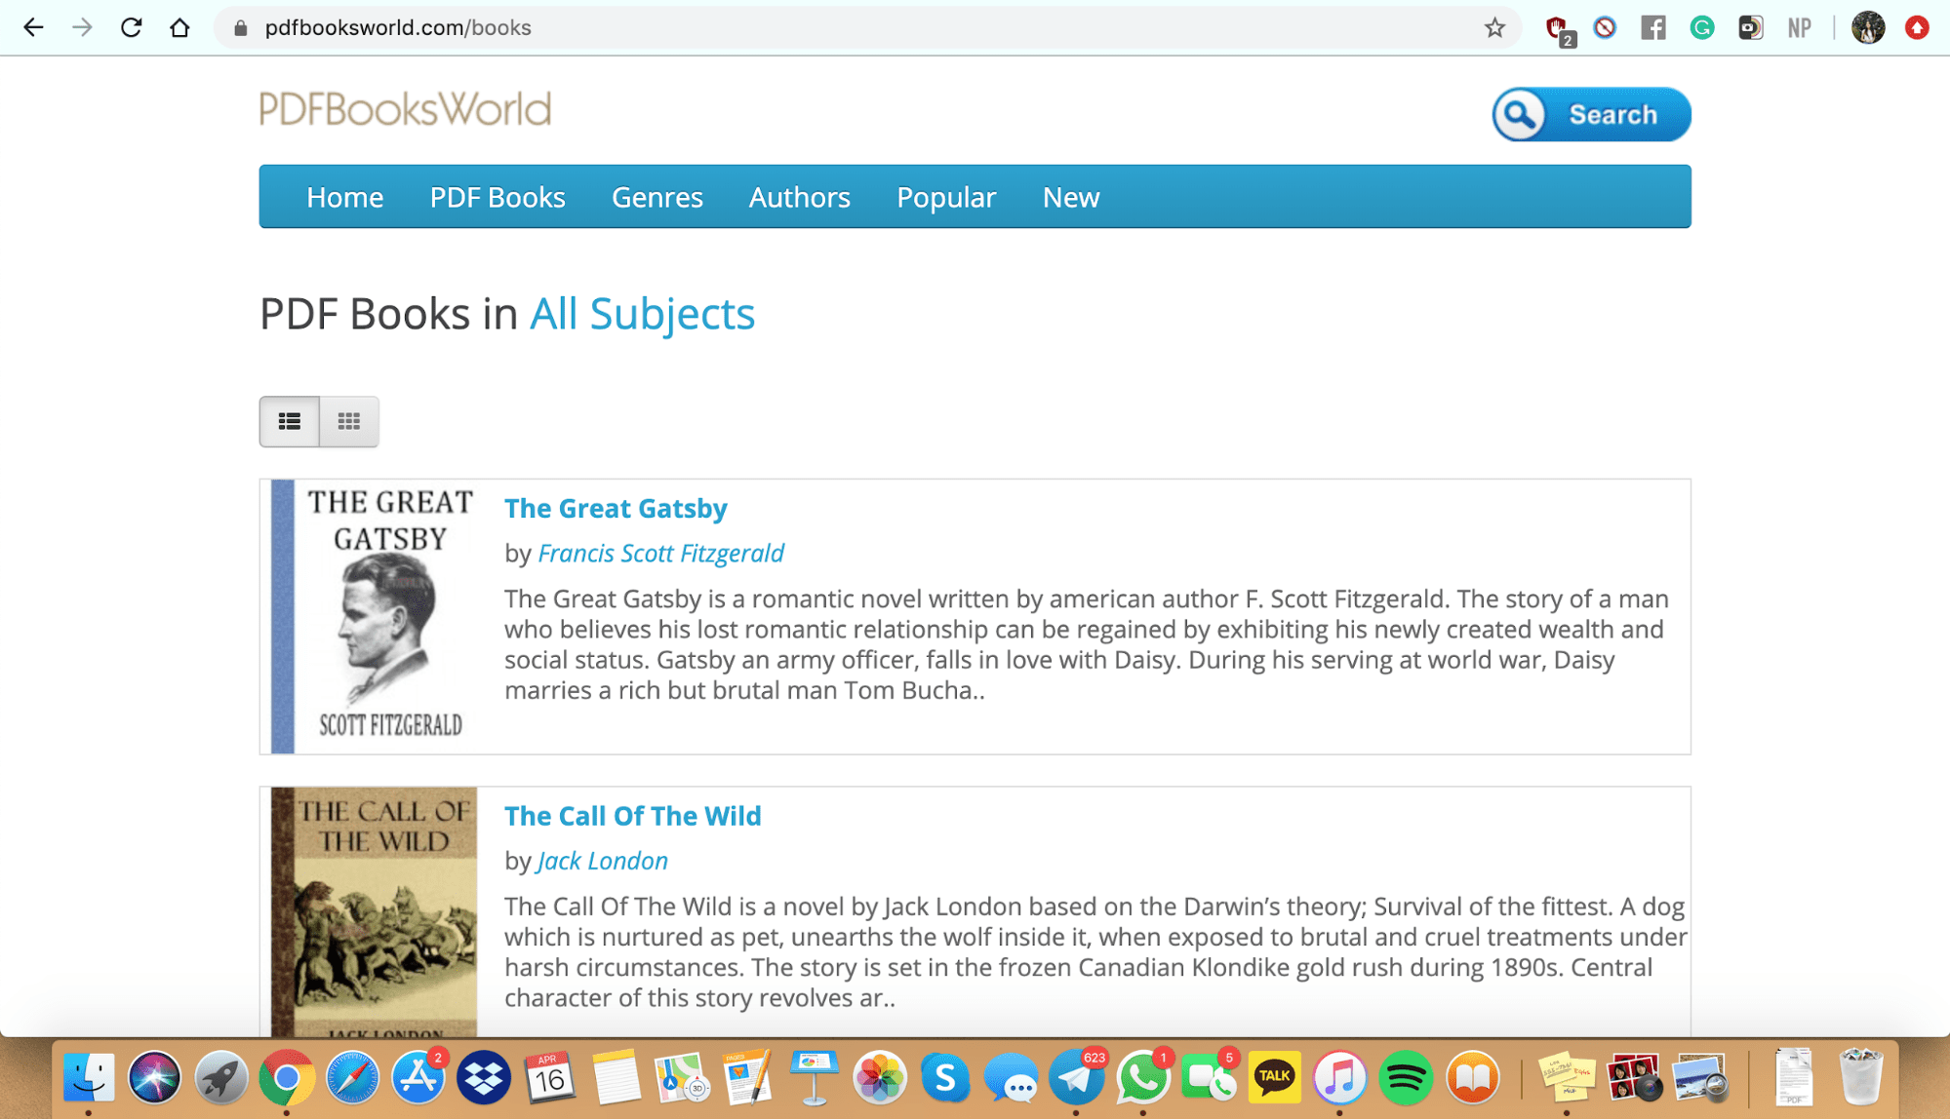Go to the Authors page
This screenshot has height=1120, width=1950.
coord(799,197)
